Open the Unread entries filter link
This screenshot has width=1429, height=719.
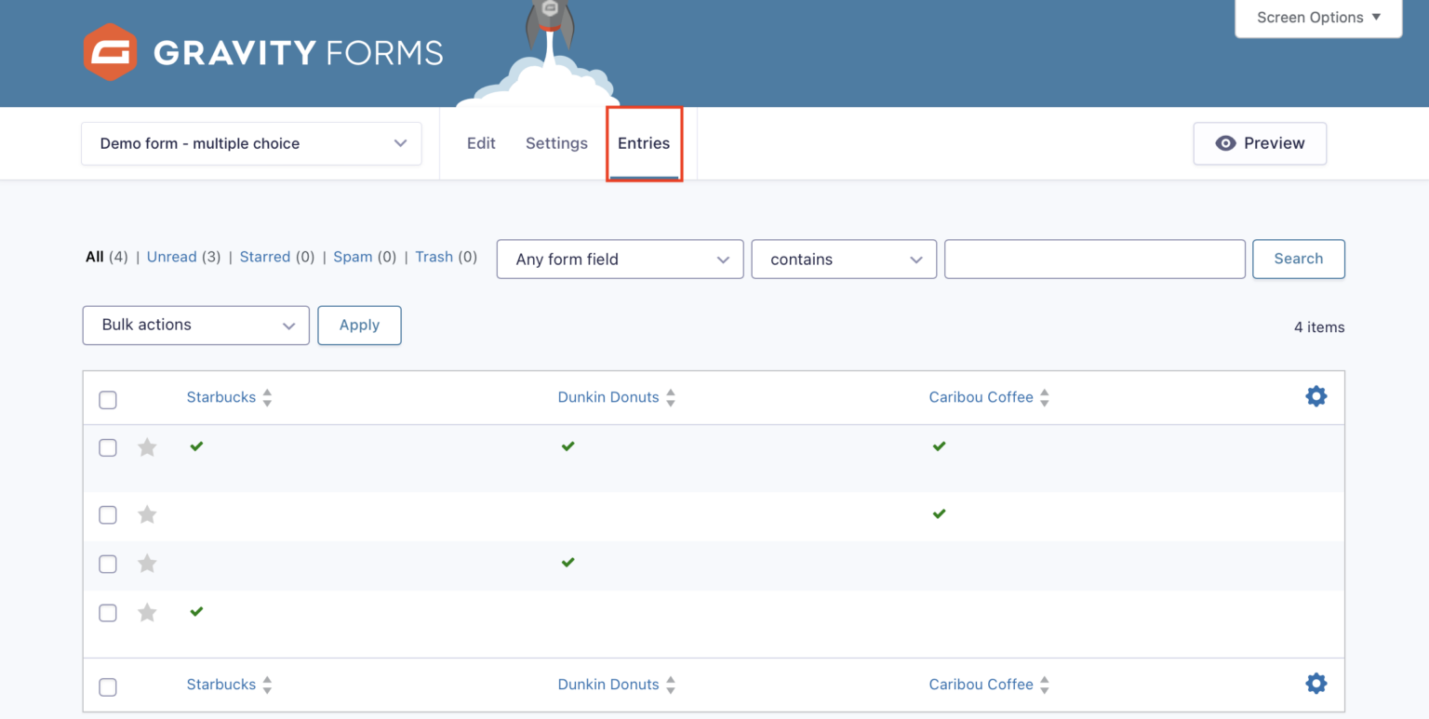pos(171,257)
